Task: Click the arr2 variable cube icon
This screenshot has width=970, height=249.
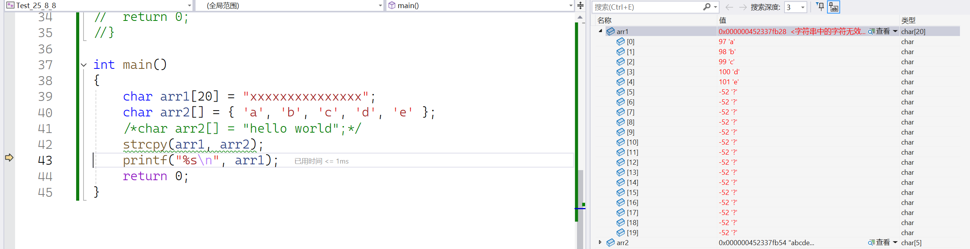Action: click(x=611, y=242)
